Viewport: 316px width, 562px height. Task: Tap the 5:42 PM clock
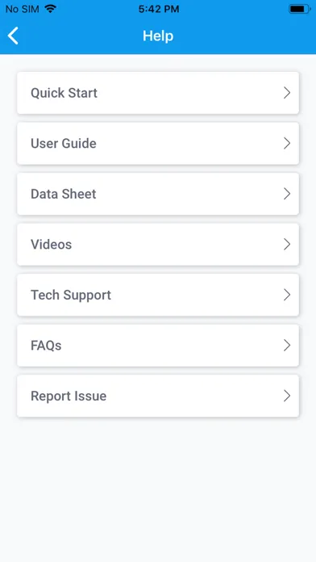[159, 10]
